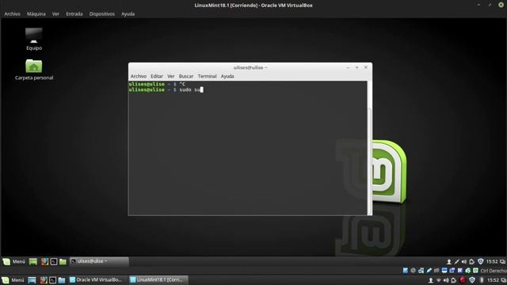Screen dimensions: 507x285
Task: Launch Firefox from the VM panel
Action: 44,262
